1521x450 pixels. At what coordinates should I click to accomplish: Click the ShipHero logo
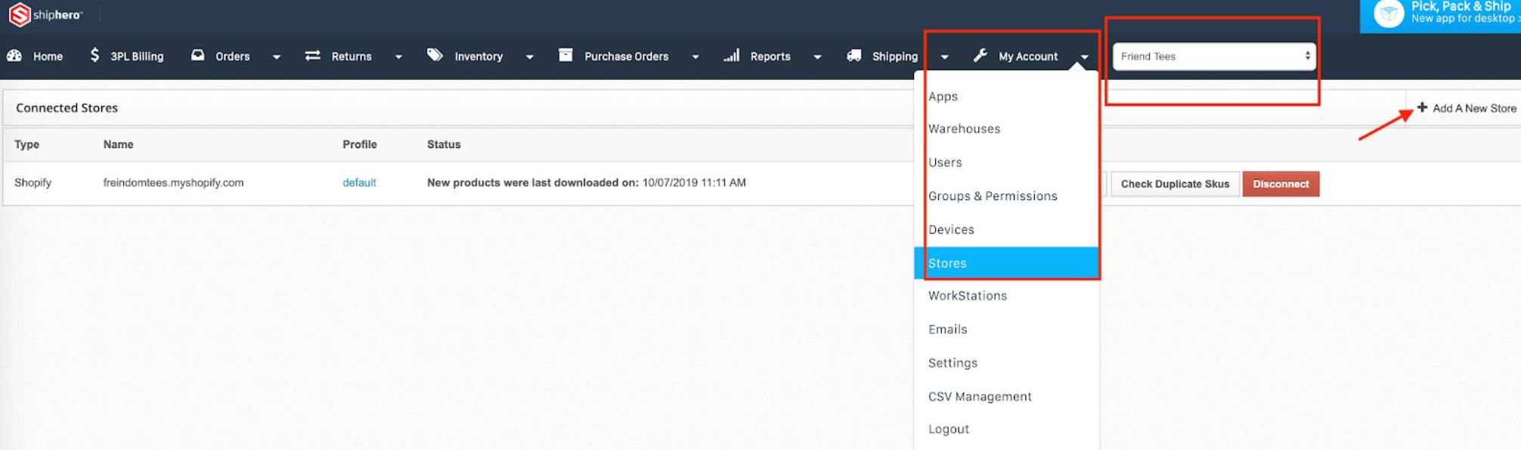pos(45,14)
